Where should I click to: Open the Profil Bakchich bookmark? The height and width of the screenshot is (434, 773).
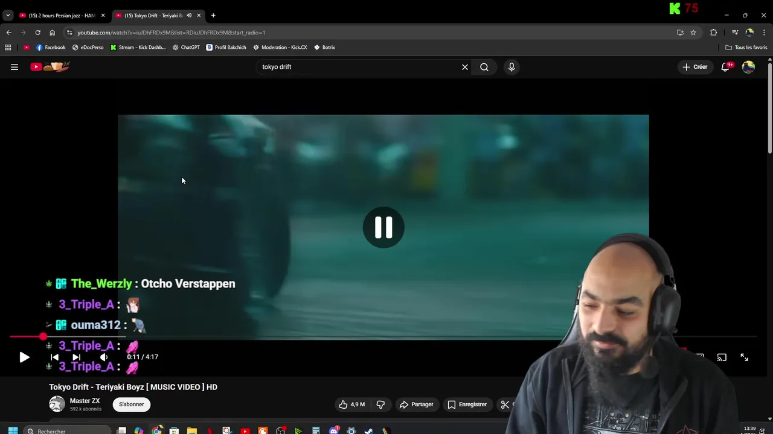[x=226, y=47]
